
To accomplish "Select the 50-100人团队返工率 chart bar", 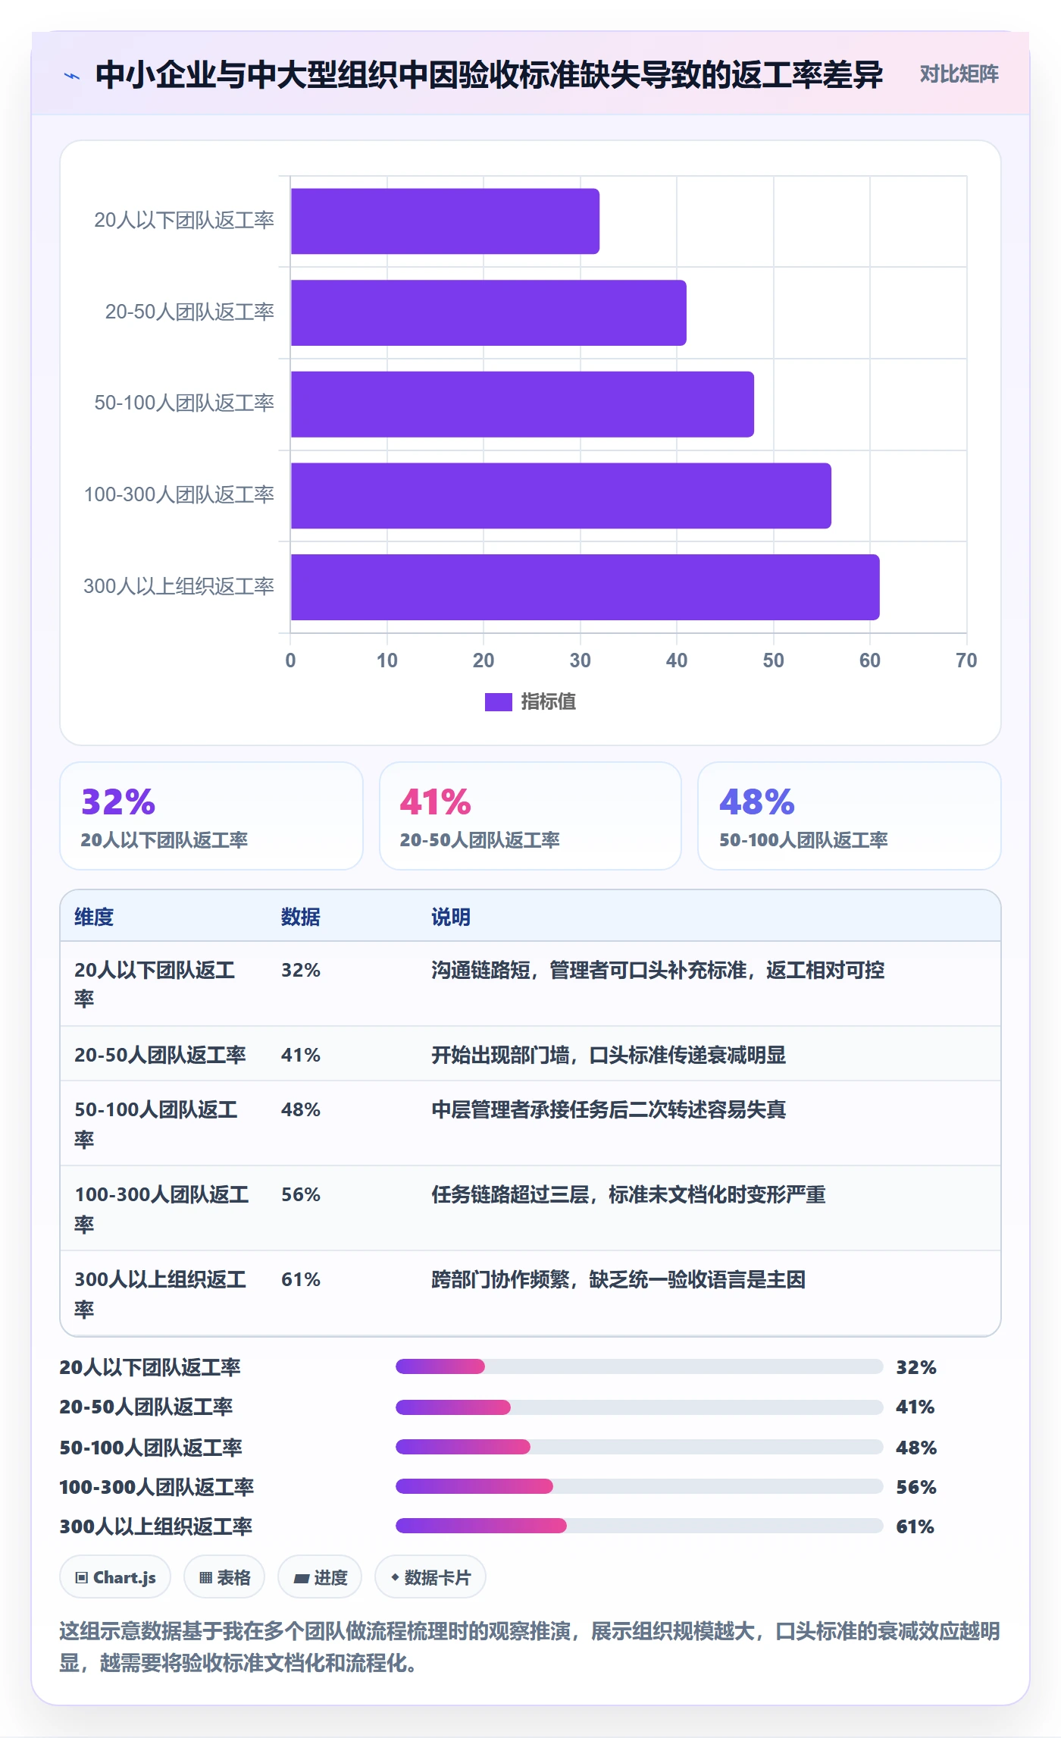I will 522,404.
